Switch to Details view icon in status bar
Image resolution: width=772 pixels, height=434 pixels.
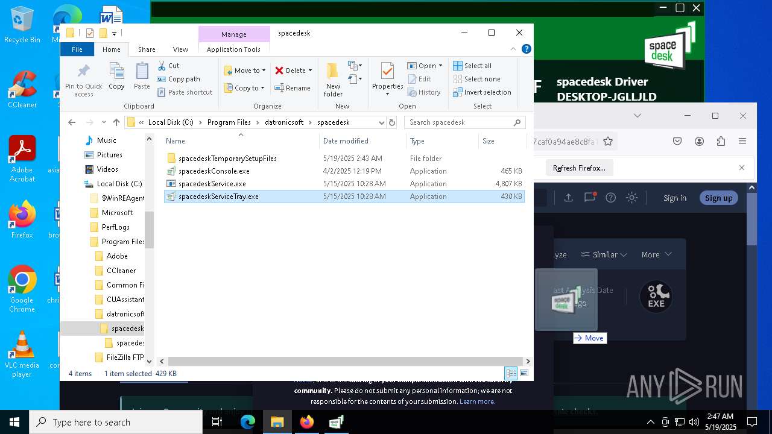(x=511, y=373)
